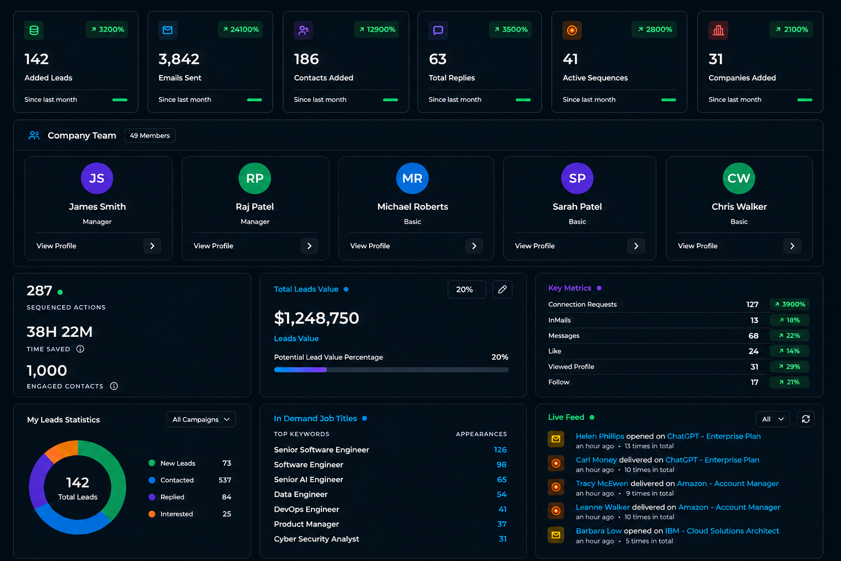Click info icon beside Engaged Contacts
Viewport: 841px width, 561px height.
coord(114,386)
